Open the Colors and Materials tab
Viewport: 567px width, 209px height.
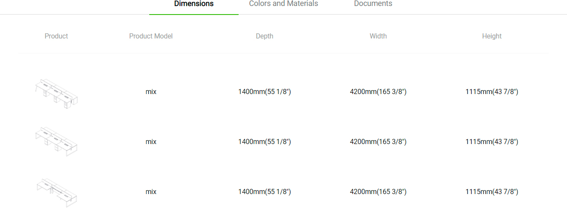point(283,4)
